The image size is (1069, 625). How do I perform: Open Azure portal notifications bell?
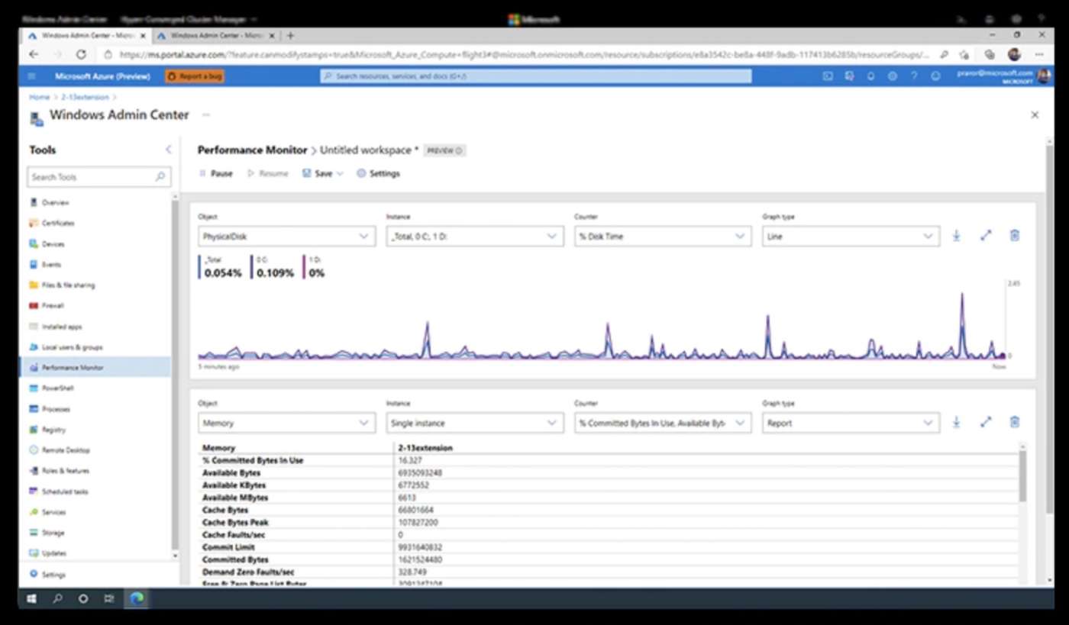pos(870,76)
